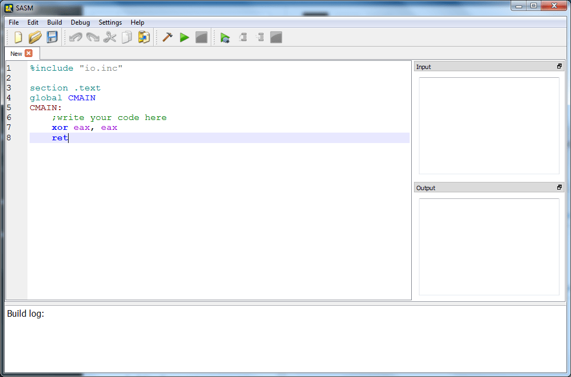Viewport: 571px width, 377px height.
Task: Click the Input panel title bar
Action: [489, 66]
